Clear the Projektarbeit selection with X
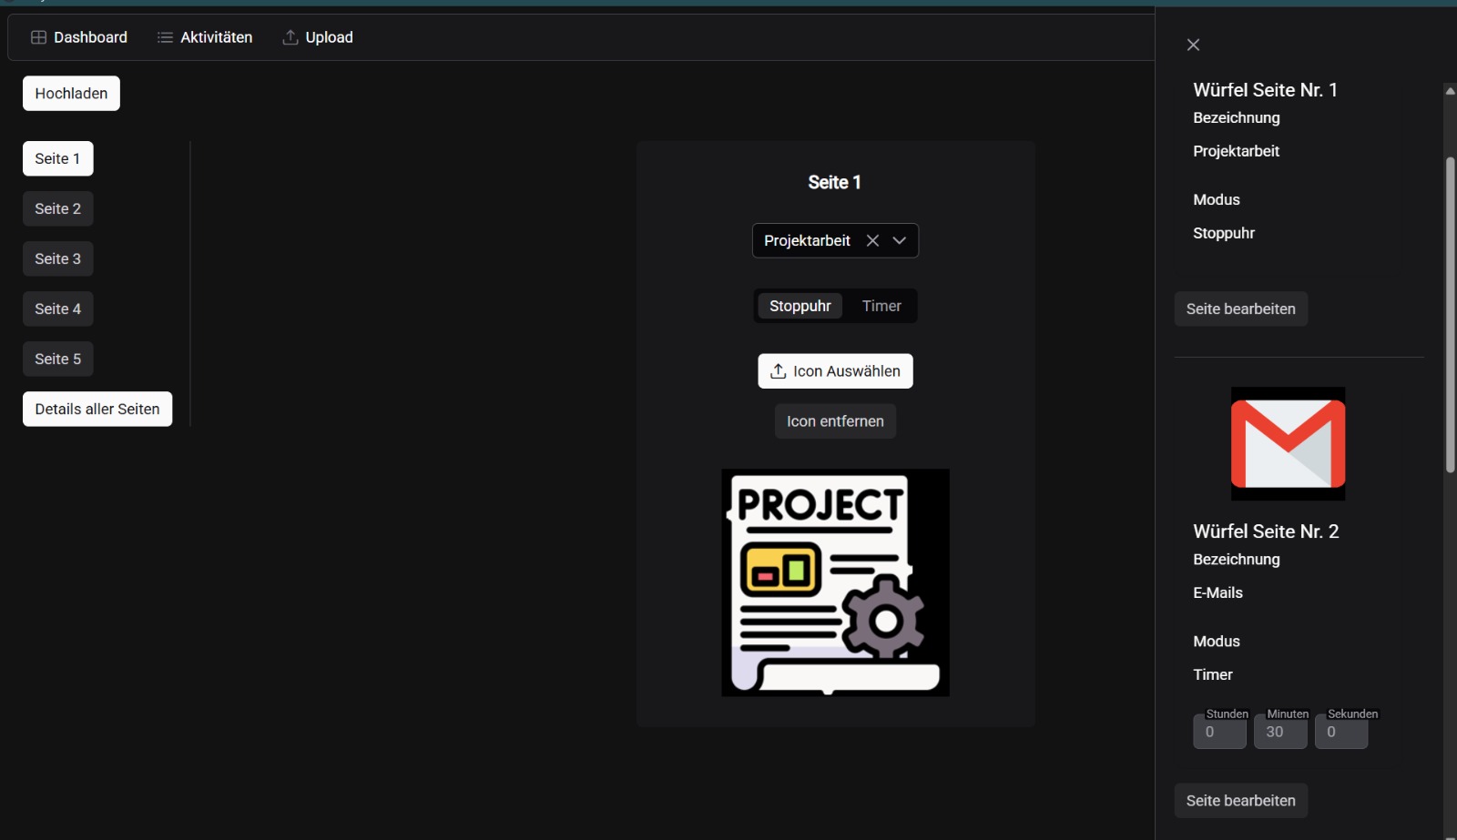The height and width of the screenshot is (840, 1457). coord(872,240)
